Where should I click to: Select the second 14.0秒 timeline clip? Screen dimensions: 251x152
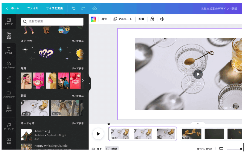point(211,134)
